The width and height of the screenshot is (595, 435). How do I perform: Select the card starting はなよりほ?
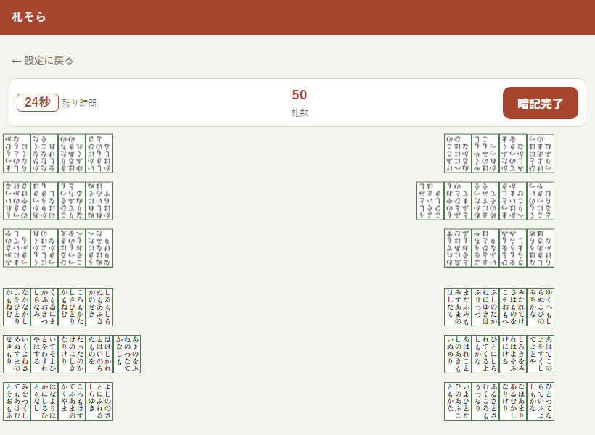tap(44, 401)
